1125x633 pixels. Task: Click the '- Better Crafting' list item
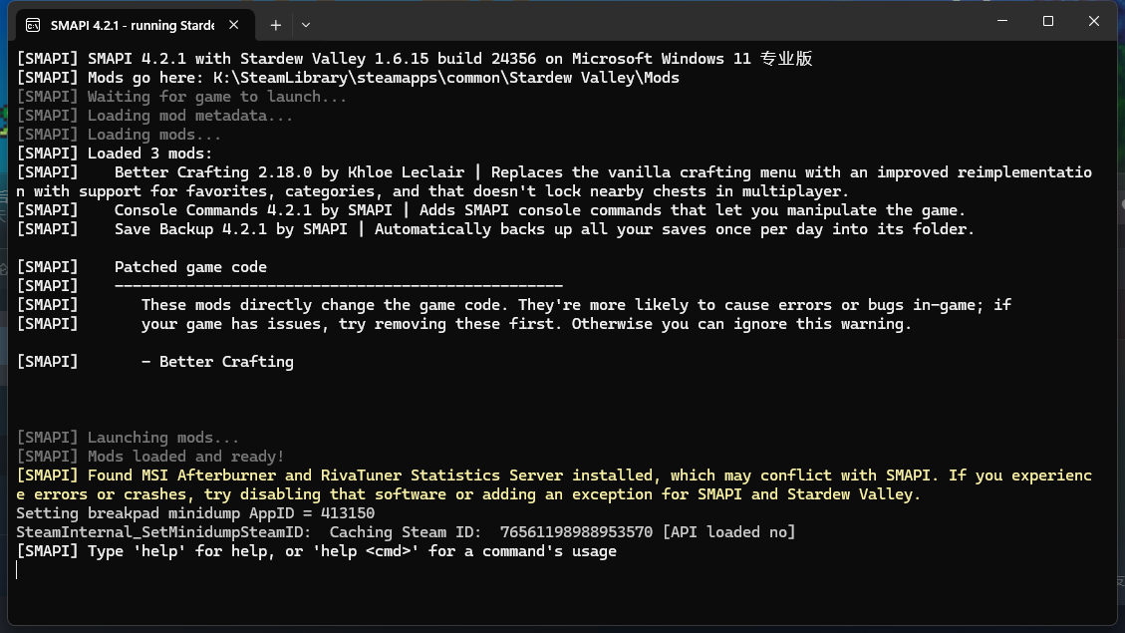217,362
